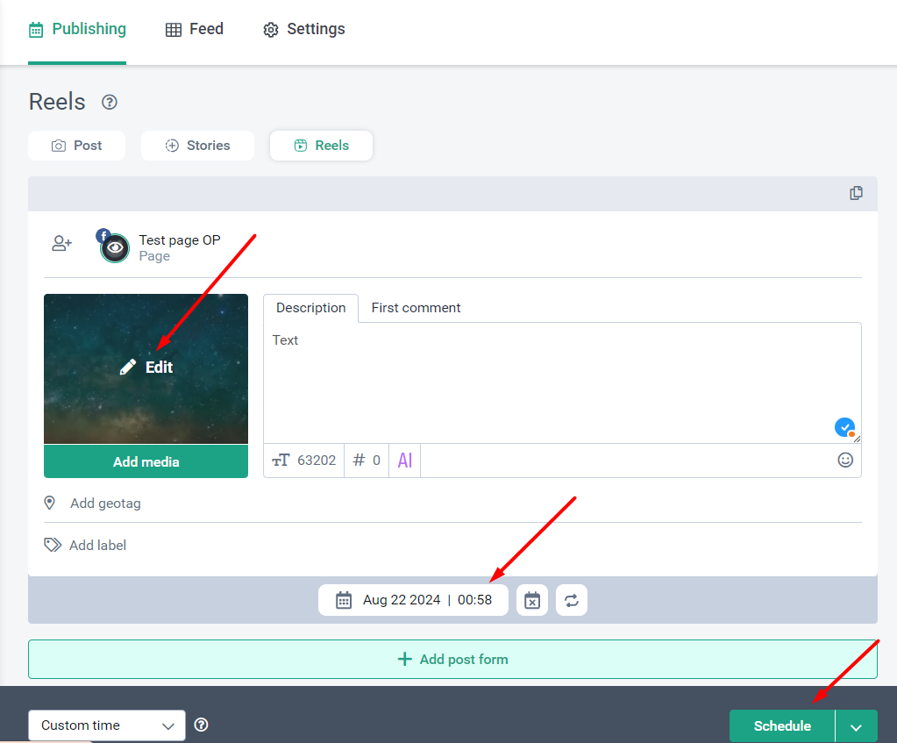Open the Feed tab
Viewport: 897px width, 743px height.
195,30
